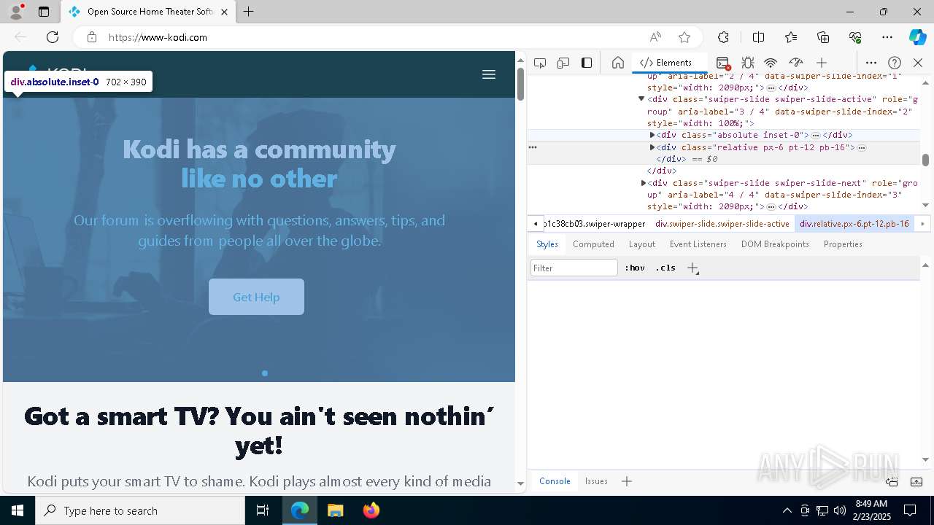Image resolution: width=934 pixels, height=525 pixels.
Task: Collapse the swiper-slide-active div node
Action: pos(641,99)
